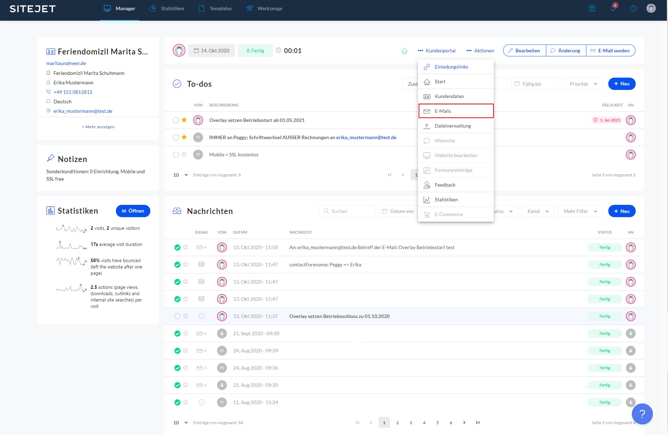Image resolution: width=668 pixels, height=435 pixels.
Task: Click the email channel icon for 13. Okt 11:58 message
Action: point(201,247)
